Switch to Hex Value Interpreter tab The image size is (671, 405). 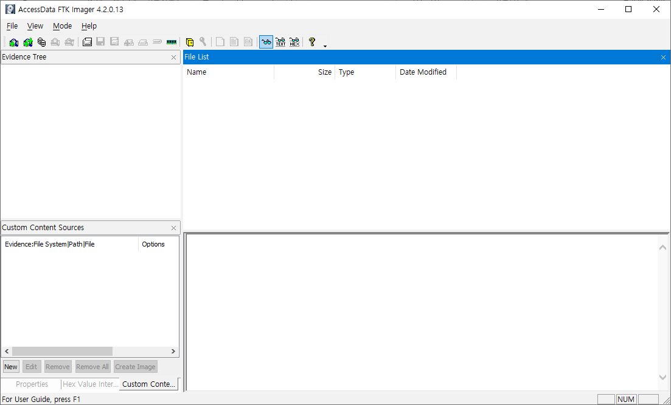pos(90,384)
